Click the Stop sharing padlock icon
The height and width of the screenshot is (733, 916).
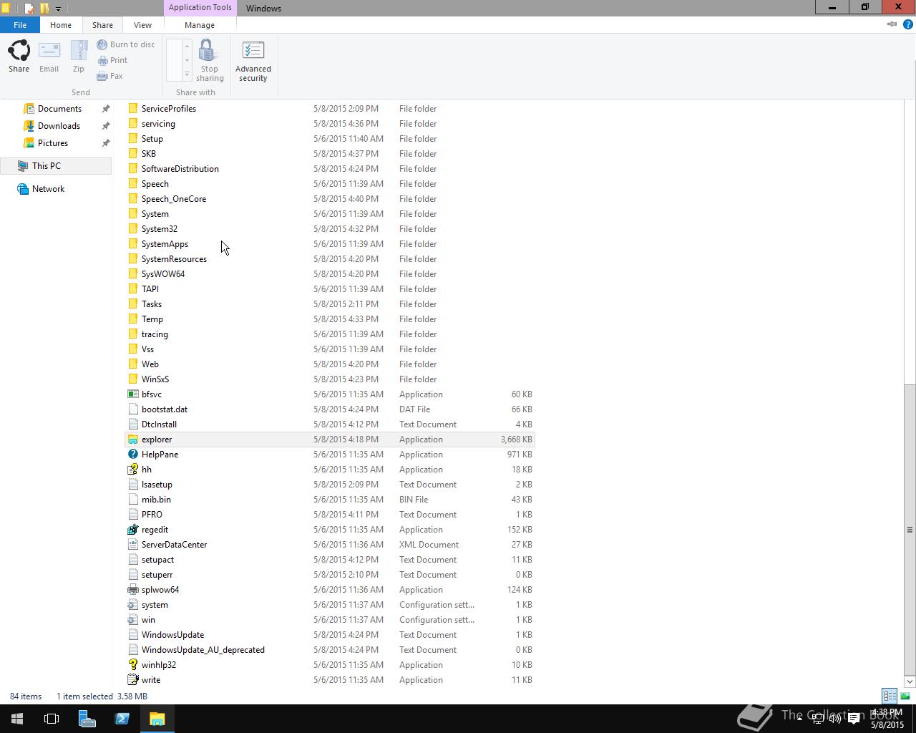click(x=208, y=51)
